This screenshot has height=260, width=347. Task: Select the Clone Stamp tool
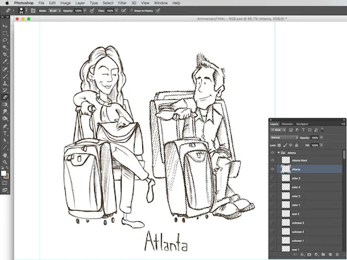click(5, 83)
